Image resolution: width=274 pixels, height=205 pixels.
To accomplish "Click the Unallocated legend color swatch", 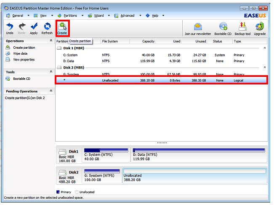I will [77, 192].
